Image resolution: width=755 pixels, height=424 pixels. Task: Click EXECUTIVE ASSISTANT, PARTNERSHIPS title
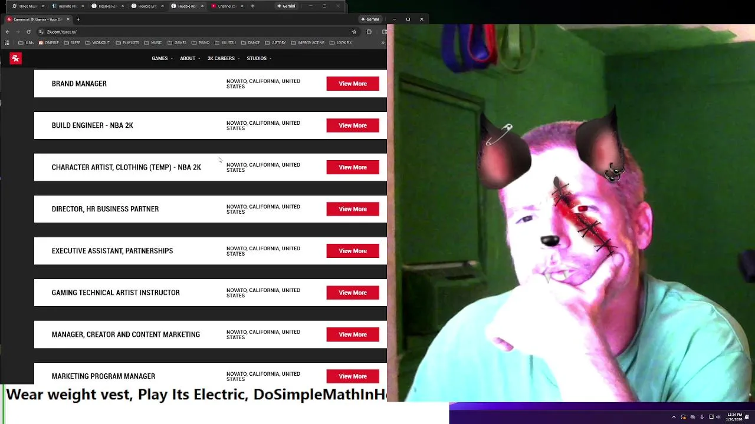pyautogui.click(x=112, y=251)
